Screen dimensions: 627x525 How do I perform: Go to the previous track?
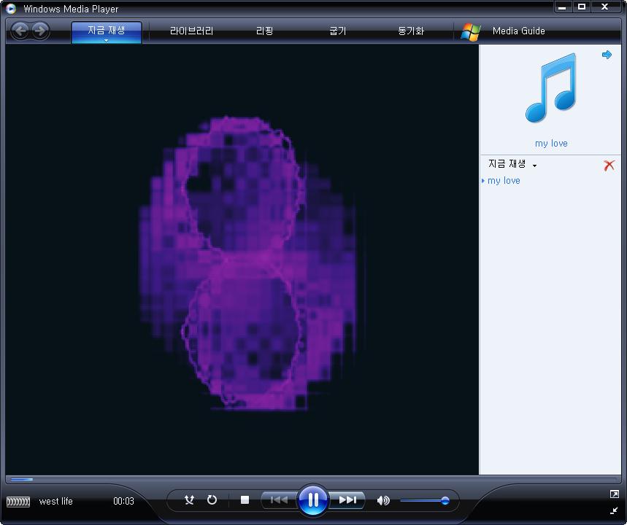coord(279,499)
